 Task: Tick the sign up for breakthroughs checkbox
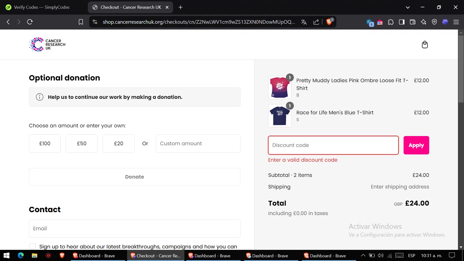[32, 246]
